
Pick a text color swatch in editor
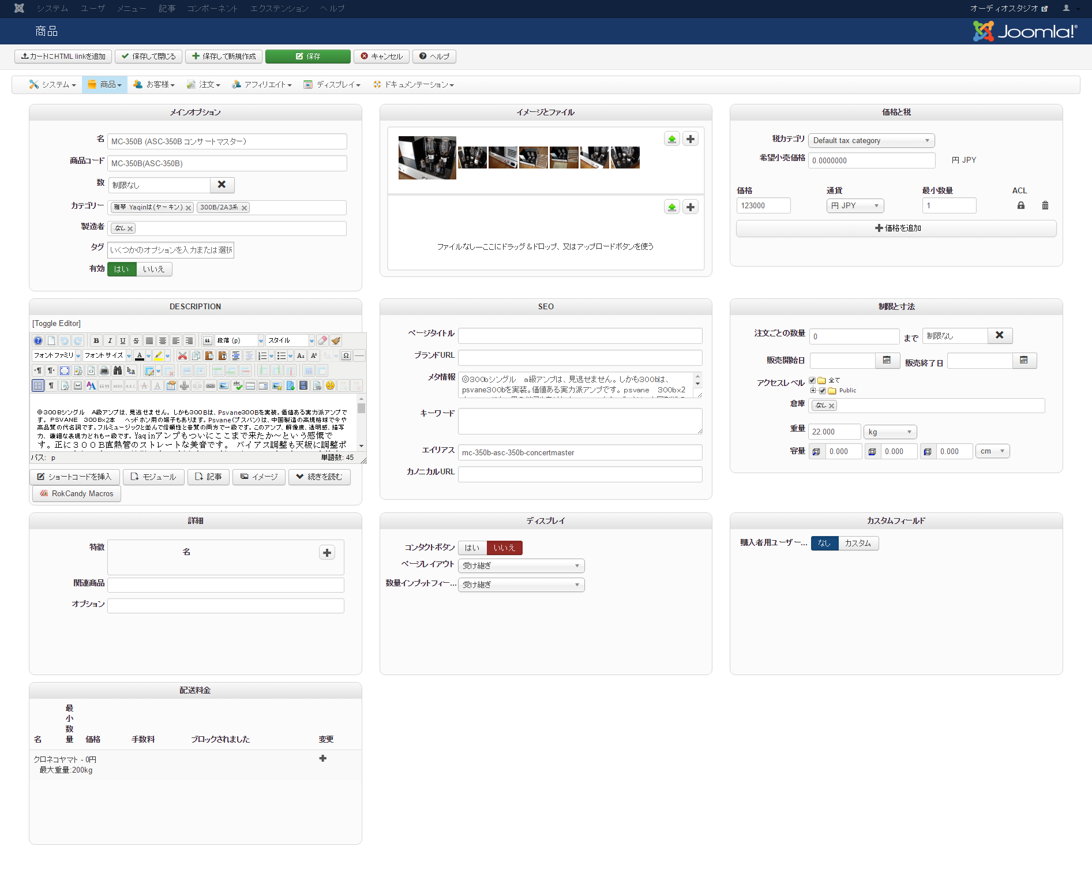(140, 355)
